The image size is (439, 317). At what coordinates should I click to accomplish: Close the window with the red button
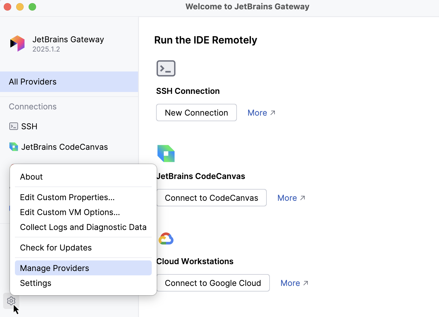coord(7,7)
